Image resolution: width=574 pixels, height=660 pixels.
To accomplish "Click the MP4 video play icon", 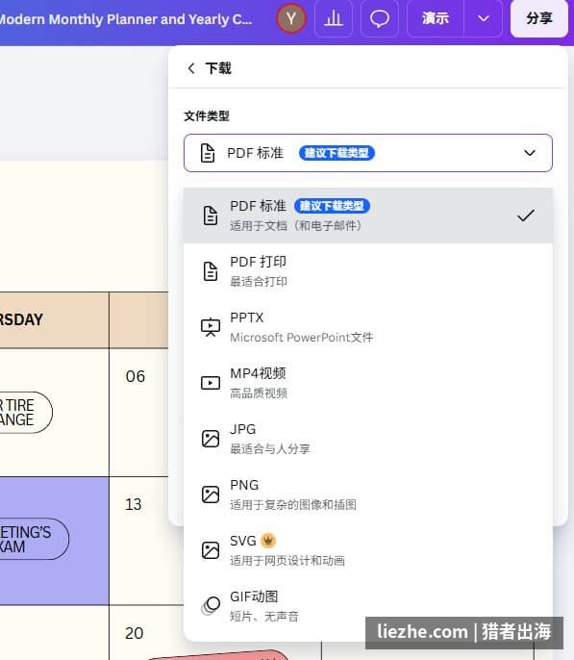I will [211, 383].
